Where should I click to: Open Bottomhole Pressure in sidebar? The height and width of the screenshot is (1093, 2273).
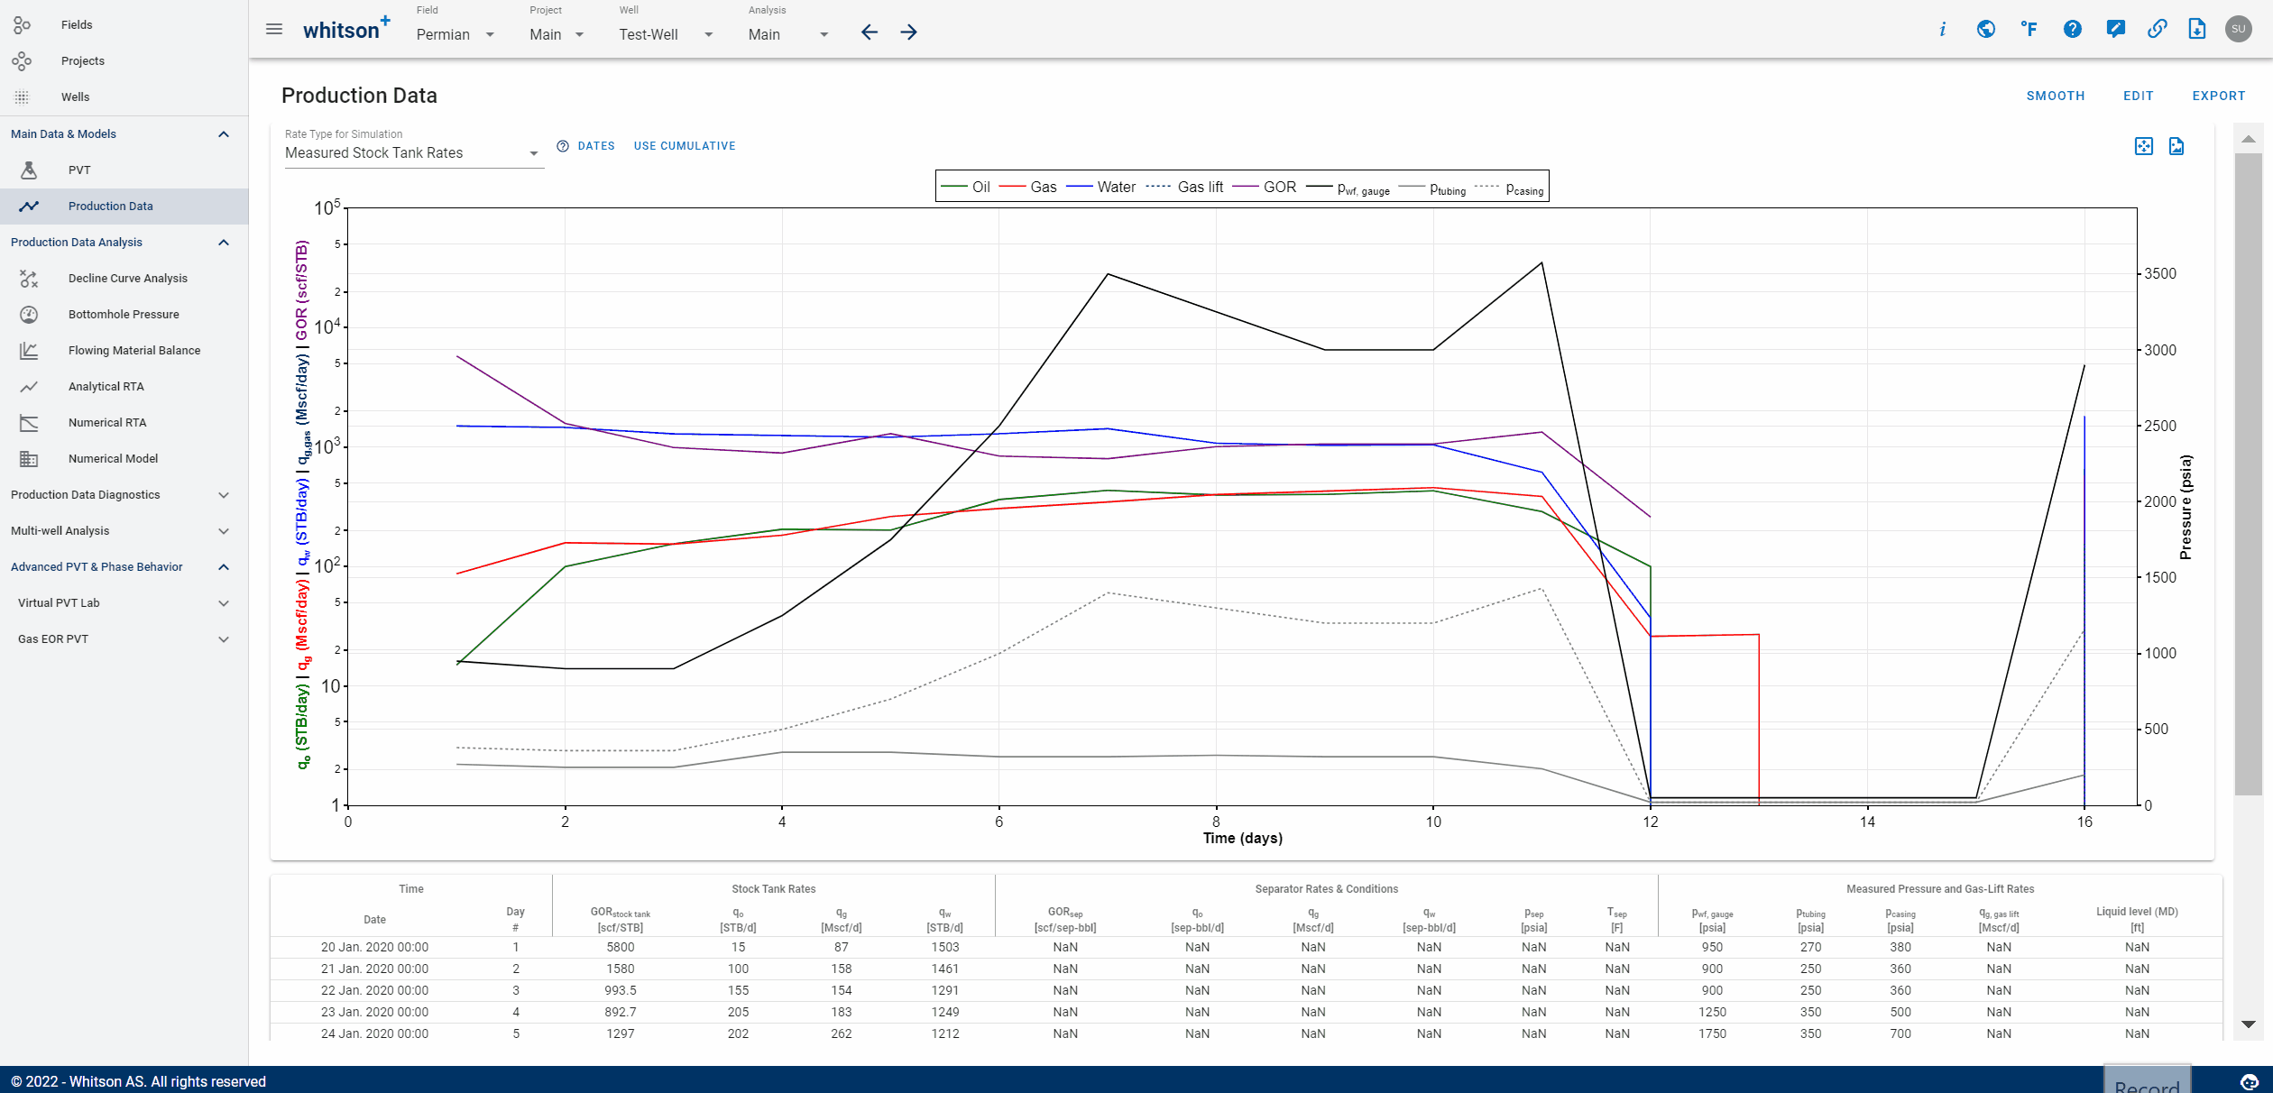click(124, 315)
